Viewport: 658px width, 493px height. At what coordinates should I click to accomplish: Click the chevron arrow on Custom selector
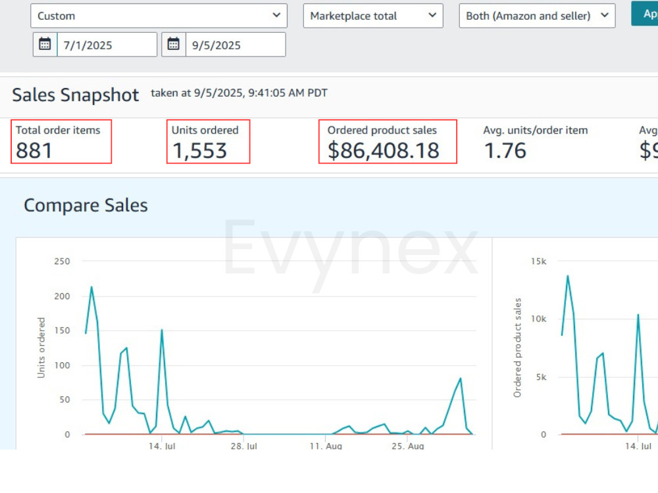coord(276,15)
